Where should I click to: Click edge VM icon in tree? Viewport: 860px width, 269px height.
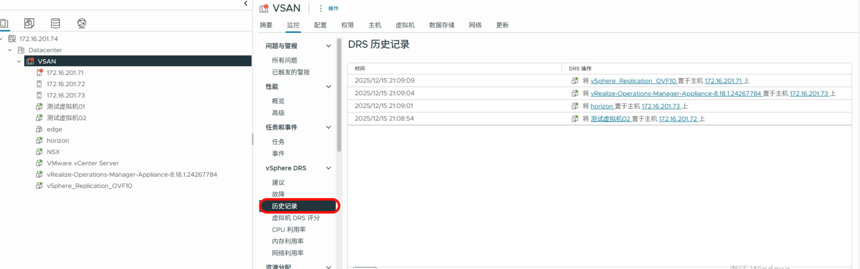(39, 129)
